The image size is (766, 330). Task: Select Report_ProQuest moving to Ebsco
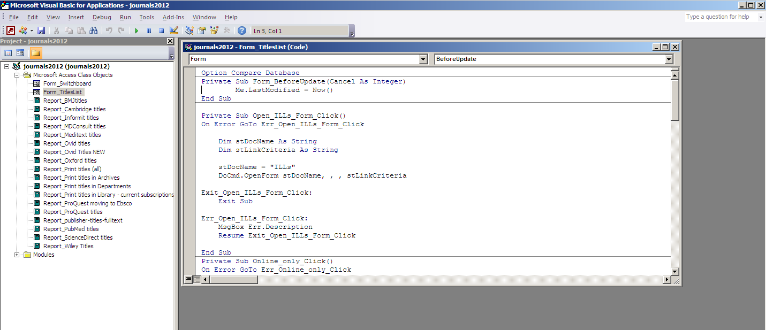(87, 203)
